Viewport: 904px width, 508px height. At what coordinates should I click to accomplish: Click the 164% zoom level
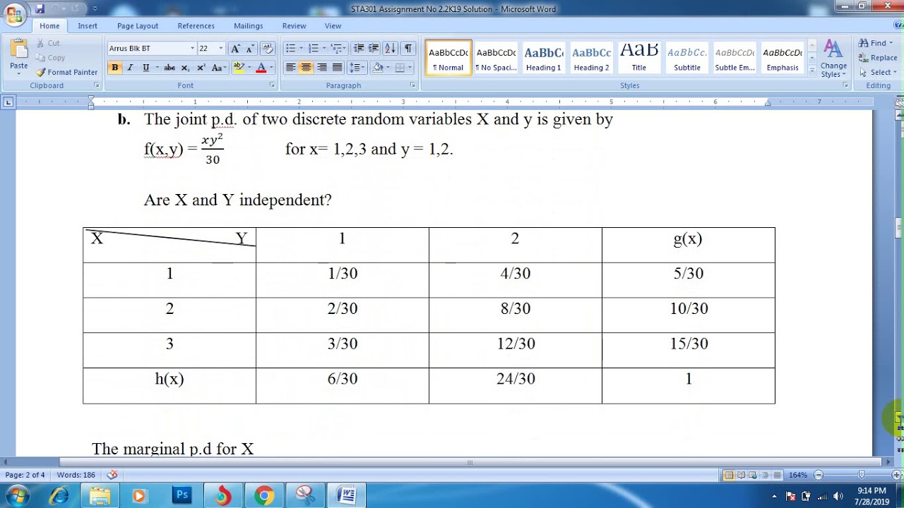click(797, 475)
